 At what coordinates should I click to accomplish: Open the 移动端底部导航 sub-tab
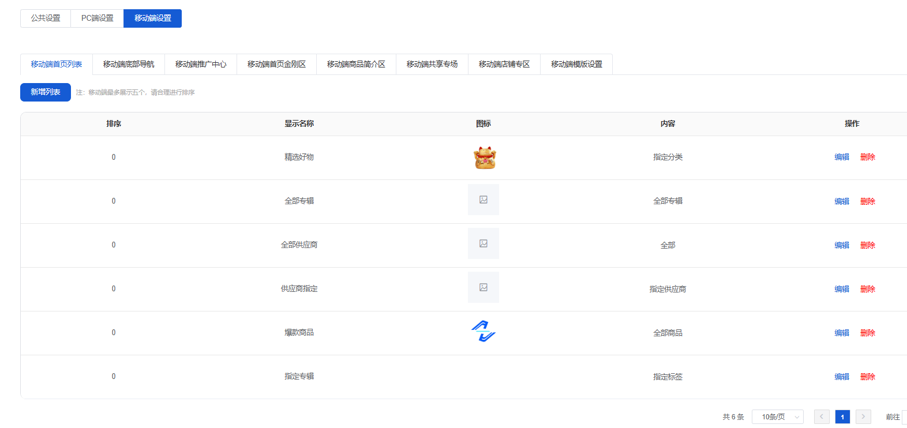click(129, 64)
